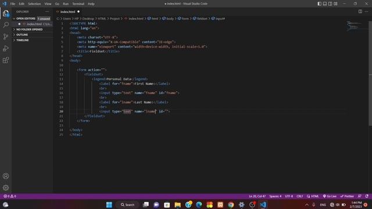Click the body breadcrumb item

click(168, 19)
